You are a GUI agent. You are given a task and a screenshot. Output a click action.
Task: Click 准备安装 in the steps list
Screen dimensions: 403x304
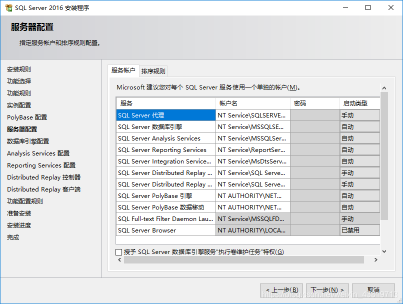[x=19, y=213]
